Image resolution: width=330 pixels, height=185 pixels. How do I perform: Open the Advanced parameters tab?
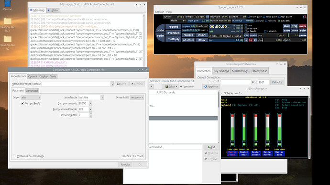click(x=32, y=91)
